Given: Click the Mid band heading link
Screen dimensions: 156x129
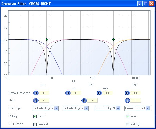Looking at the screenshot, I should click(91, 84).
